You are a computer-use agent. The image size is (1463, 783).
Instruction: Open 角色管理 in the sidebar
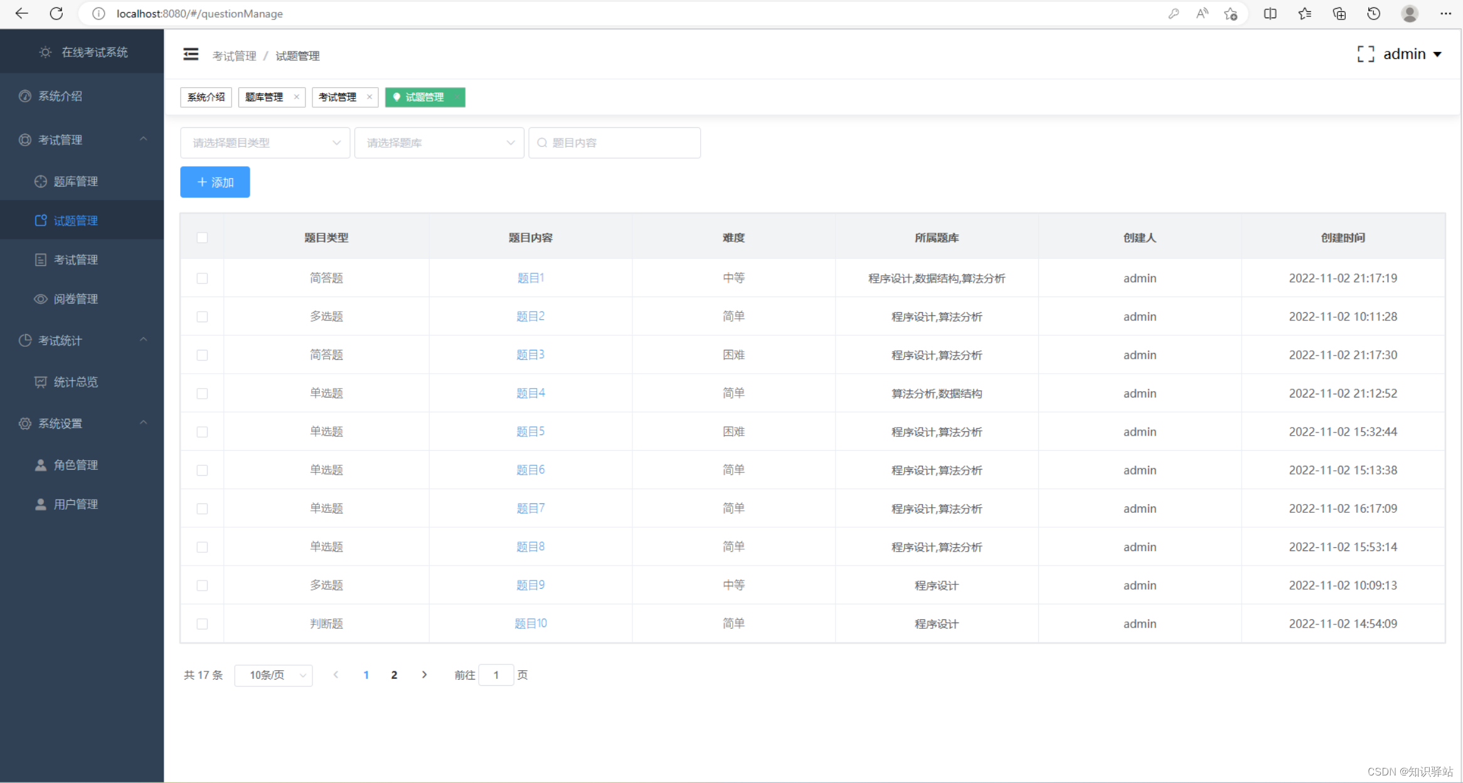[82, 465]
